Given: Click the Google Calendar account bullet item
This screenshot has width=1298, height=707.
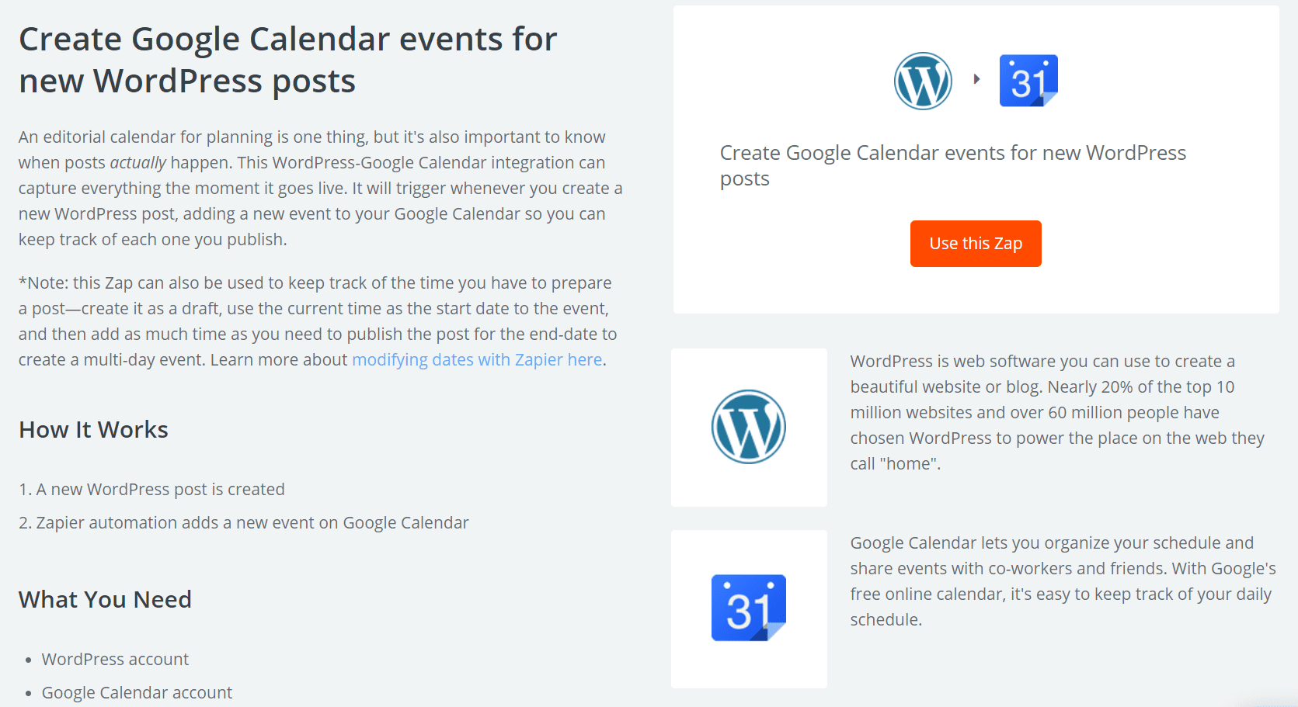Looking at the screenshot, I should 137,691.
